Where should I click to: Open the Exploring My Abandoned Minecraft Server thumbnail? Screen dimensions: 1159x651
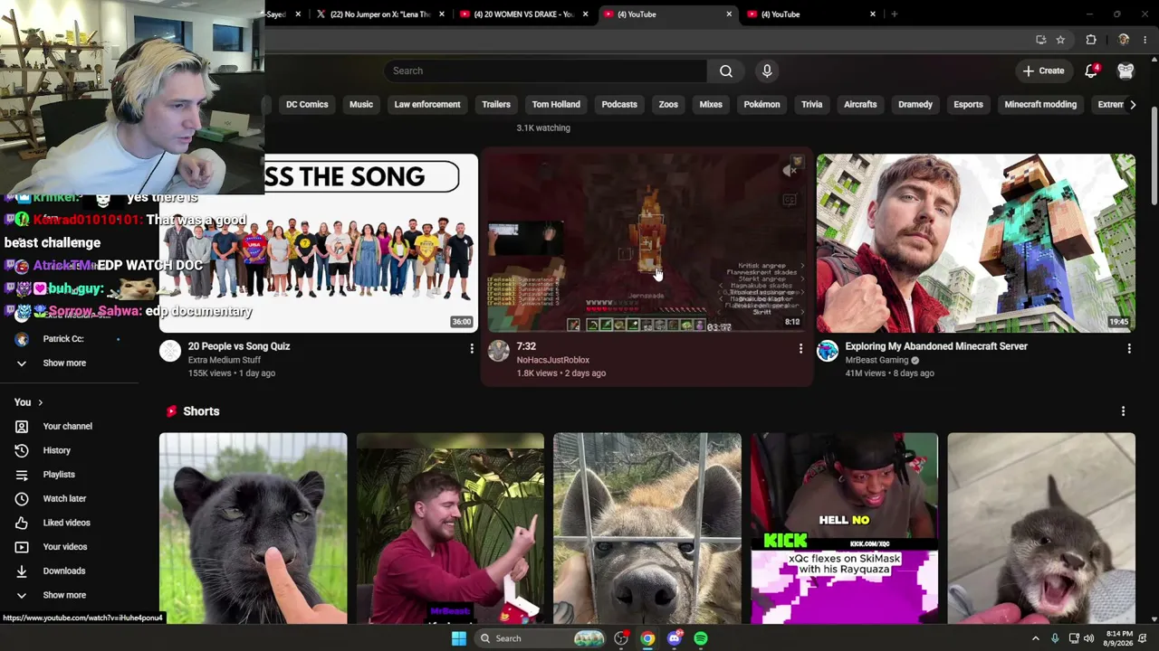(976, 243)
